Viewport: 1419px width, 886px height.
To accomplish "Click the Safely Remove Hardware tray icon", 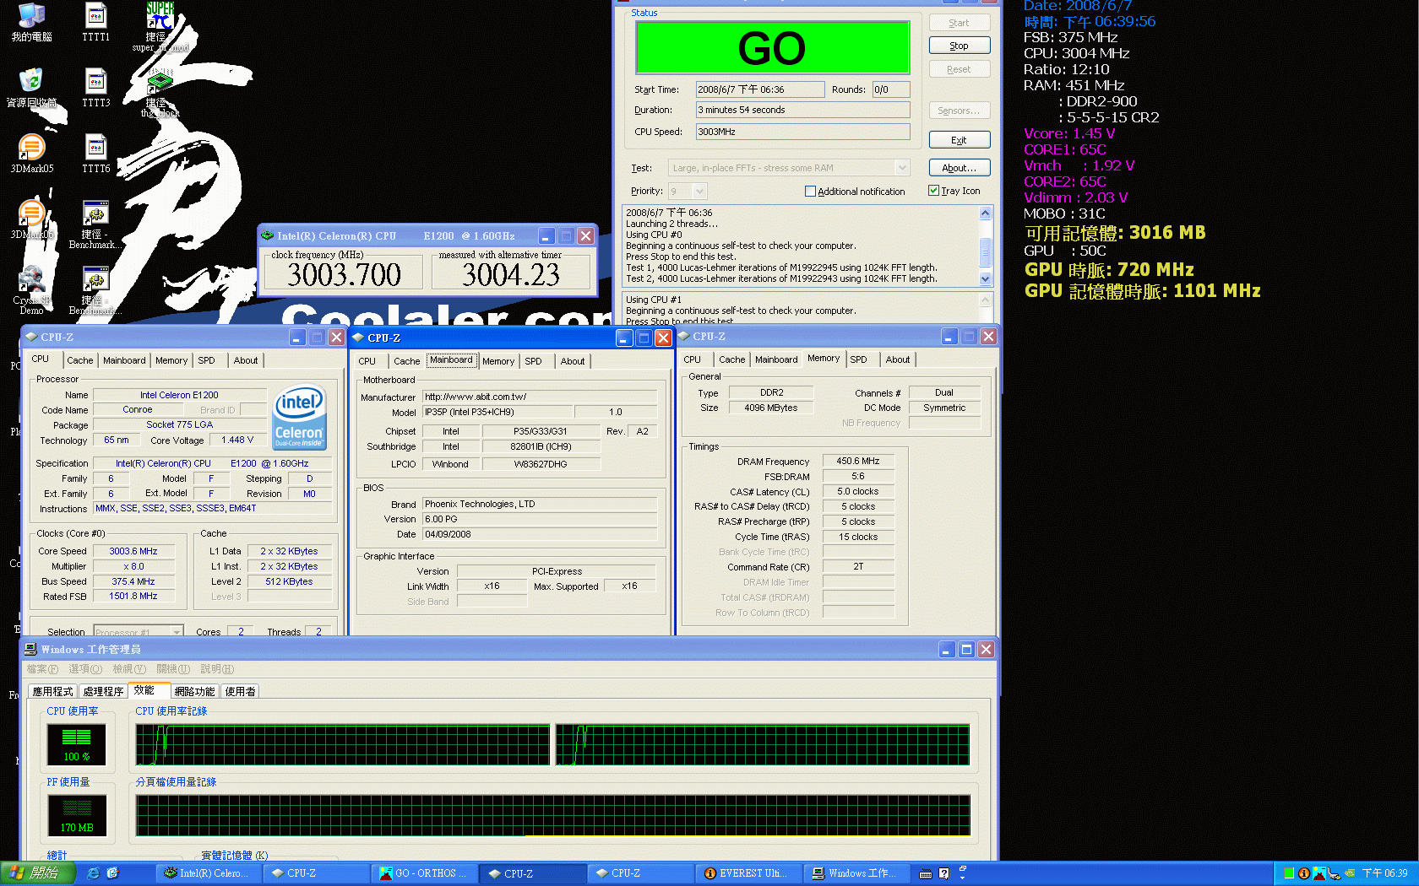I will 1334,873.
